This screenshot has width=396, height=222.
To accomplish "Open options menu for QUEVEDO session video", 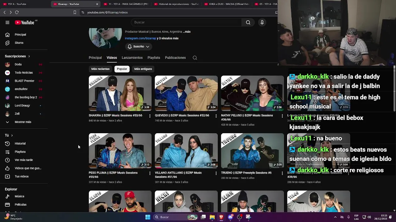I will (x=216, y=116).
